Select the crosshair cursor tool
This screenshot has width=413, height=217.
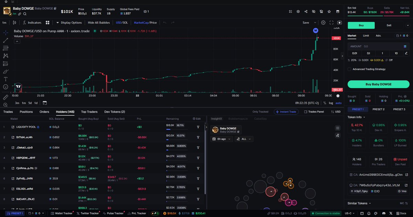coord(6,32)
